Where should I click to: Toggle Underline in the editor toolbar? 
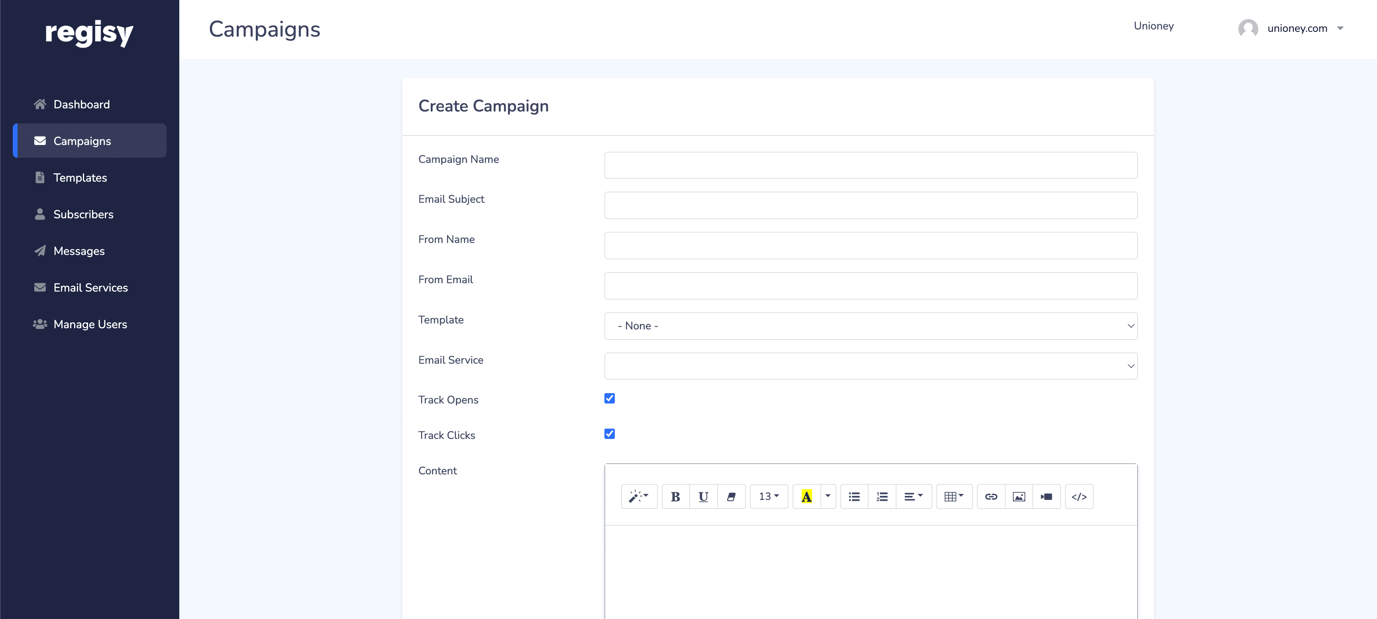click(x=703, y=497)
